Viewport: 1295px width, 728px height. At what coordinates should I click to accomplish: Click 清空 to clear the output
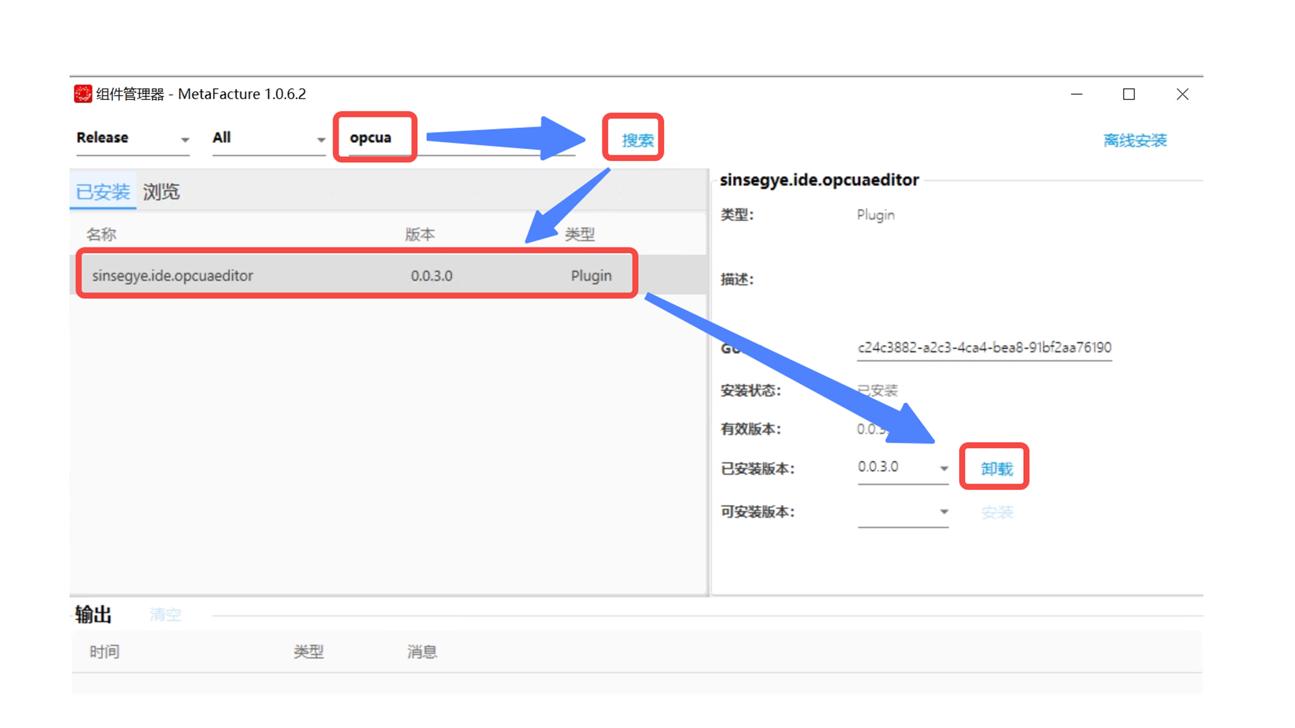point(165,614)
